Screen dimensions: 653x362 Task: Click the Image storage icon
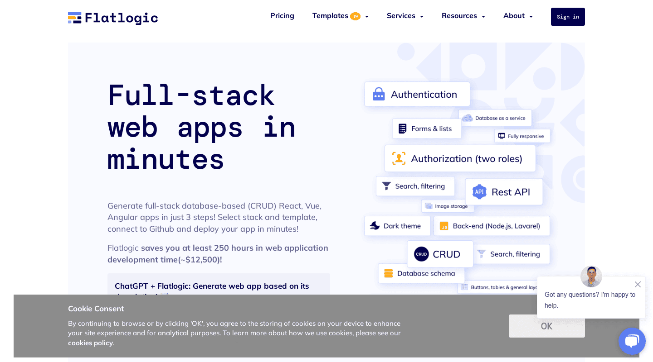[x=429, y=206]
